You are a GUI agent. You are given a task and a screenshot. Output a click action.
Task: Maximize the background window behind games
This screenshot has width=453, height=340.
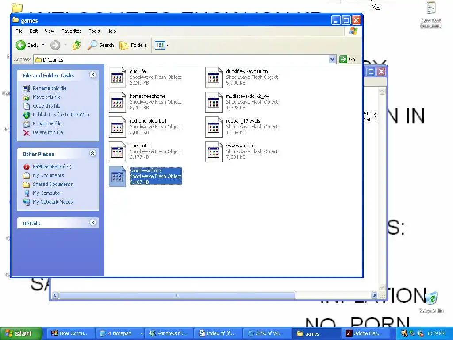pyautogui.click(x=371, y=71)
